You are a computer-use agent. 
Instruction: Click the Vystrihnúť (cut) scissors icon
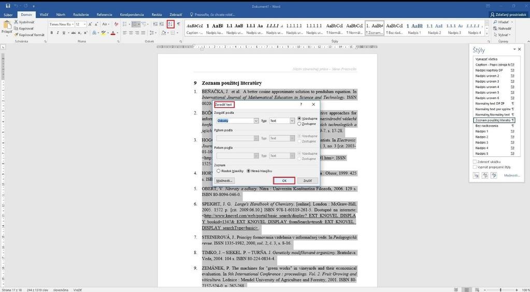pos(16,22)
